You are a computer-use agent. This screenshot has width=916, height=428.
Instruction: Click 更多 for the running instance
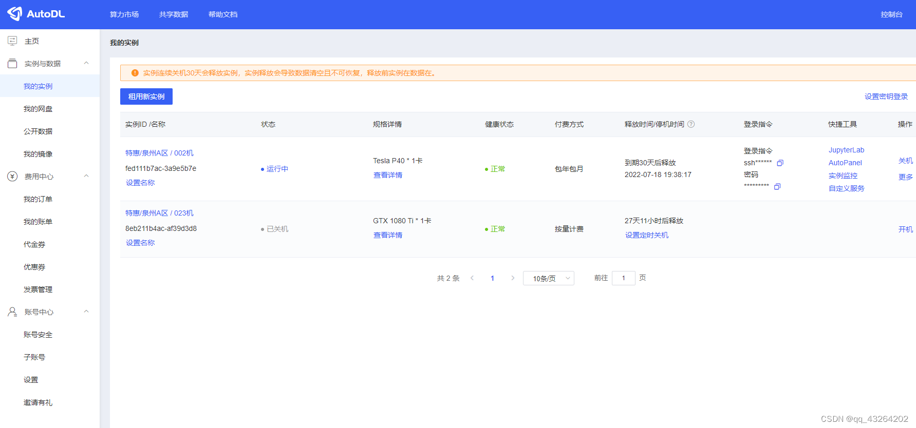[906, 177]
